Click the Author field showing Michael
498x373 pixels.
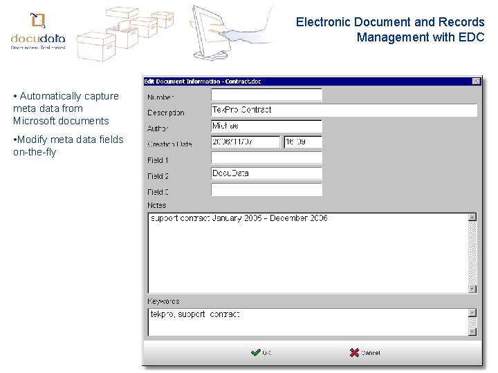click(x=266, y=126)
